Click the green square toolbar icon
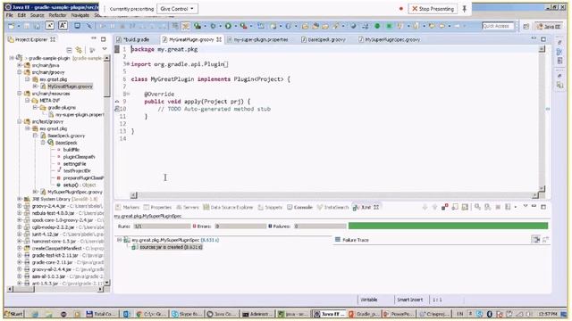This screenshot has height=321, width=572. [389, 26]
